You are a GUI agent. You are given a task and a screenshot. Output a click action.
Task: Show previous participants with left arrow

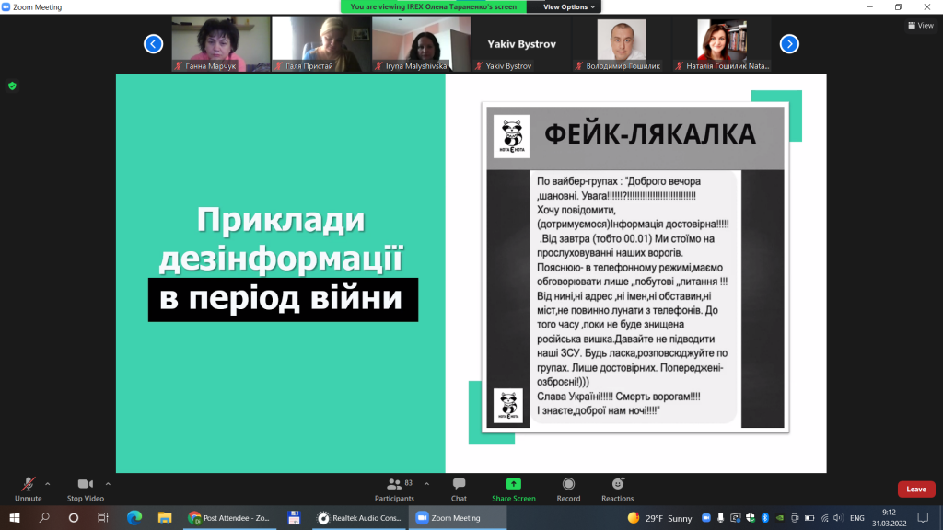[154, 44]
